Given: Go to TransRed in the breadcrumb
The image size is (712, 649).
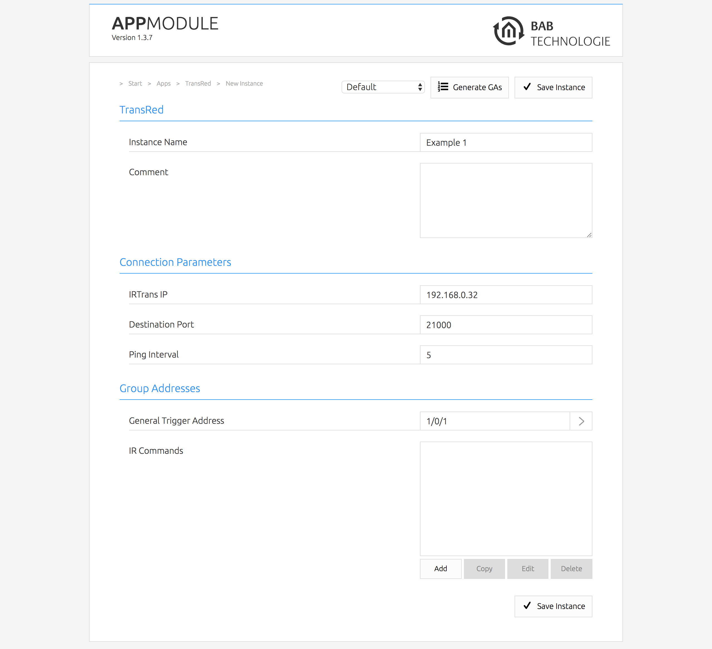Looking at the screenshot, I should (x=198, y=84).
